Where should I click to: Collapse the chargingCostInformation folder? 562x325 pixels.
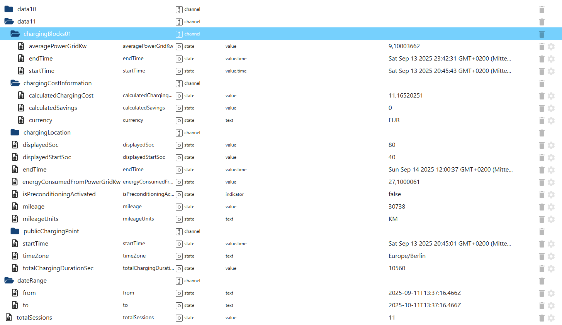[15, 83]
